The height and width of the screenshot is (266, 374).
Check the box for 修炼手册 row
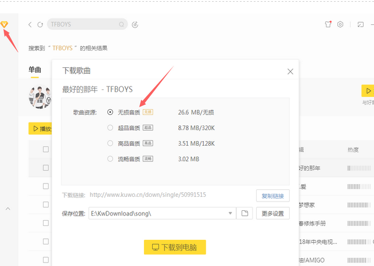(46, 223)
